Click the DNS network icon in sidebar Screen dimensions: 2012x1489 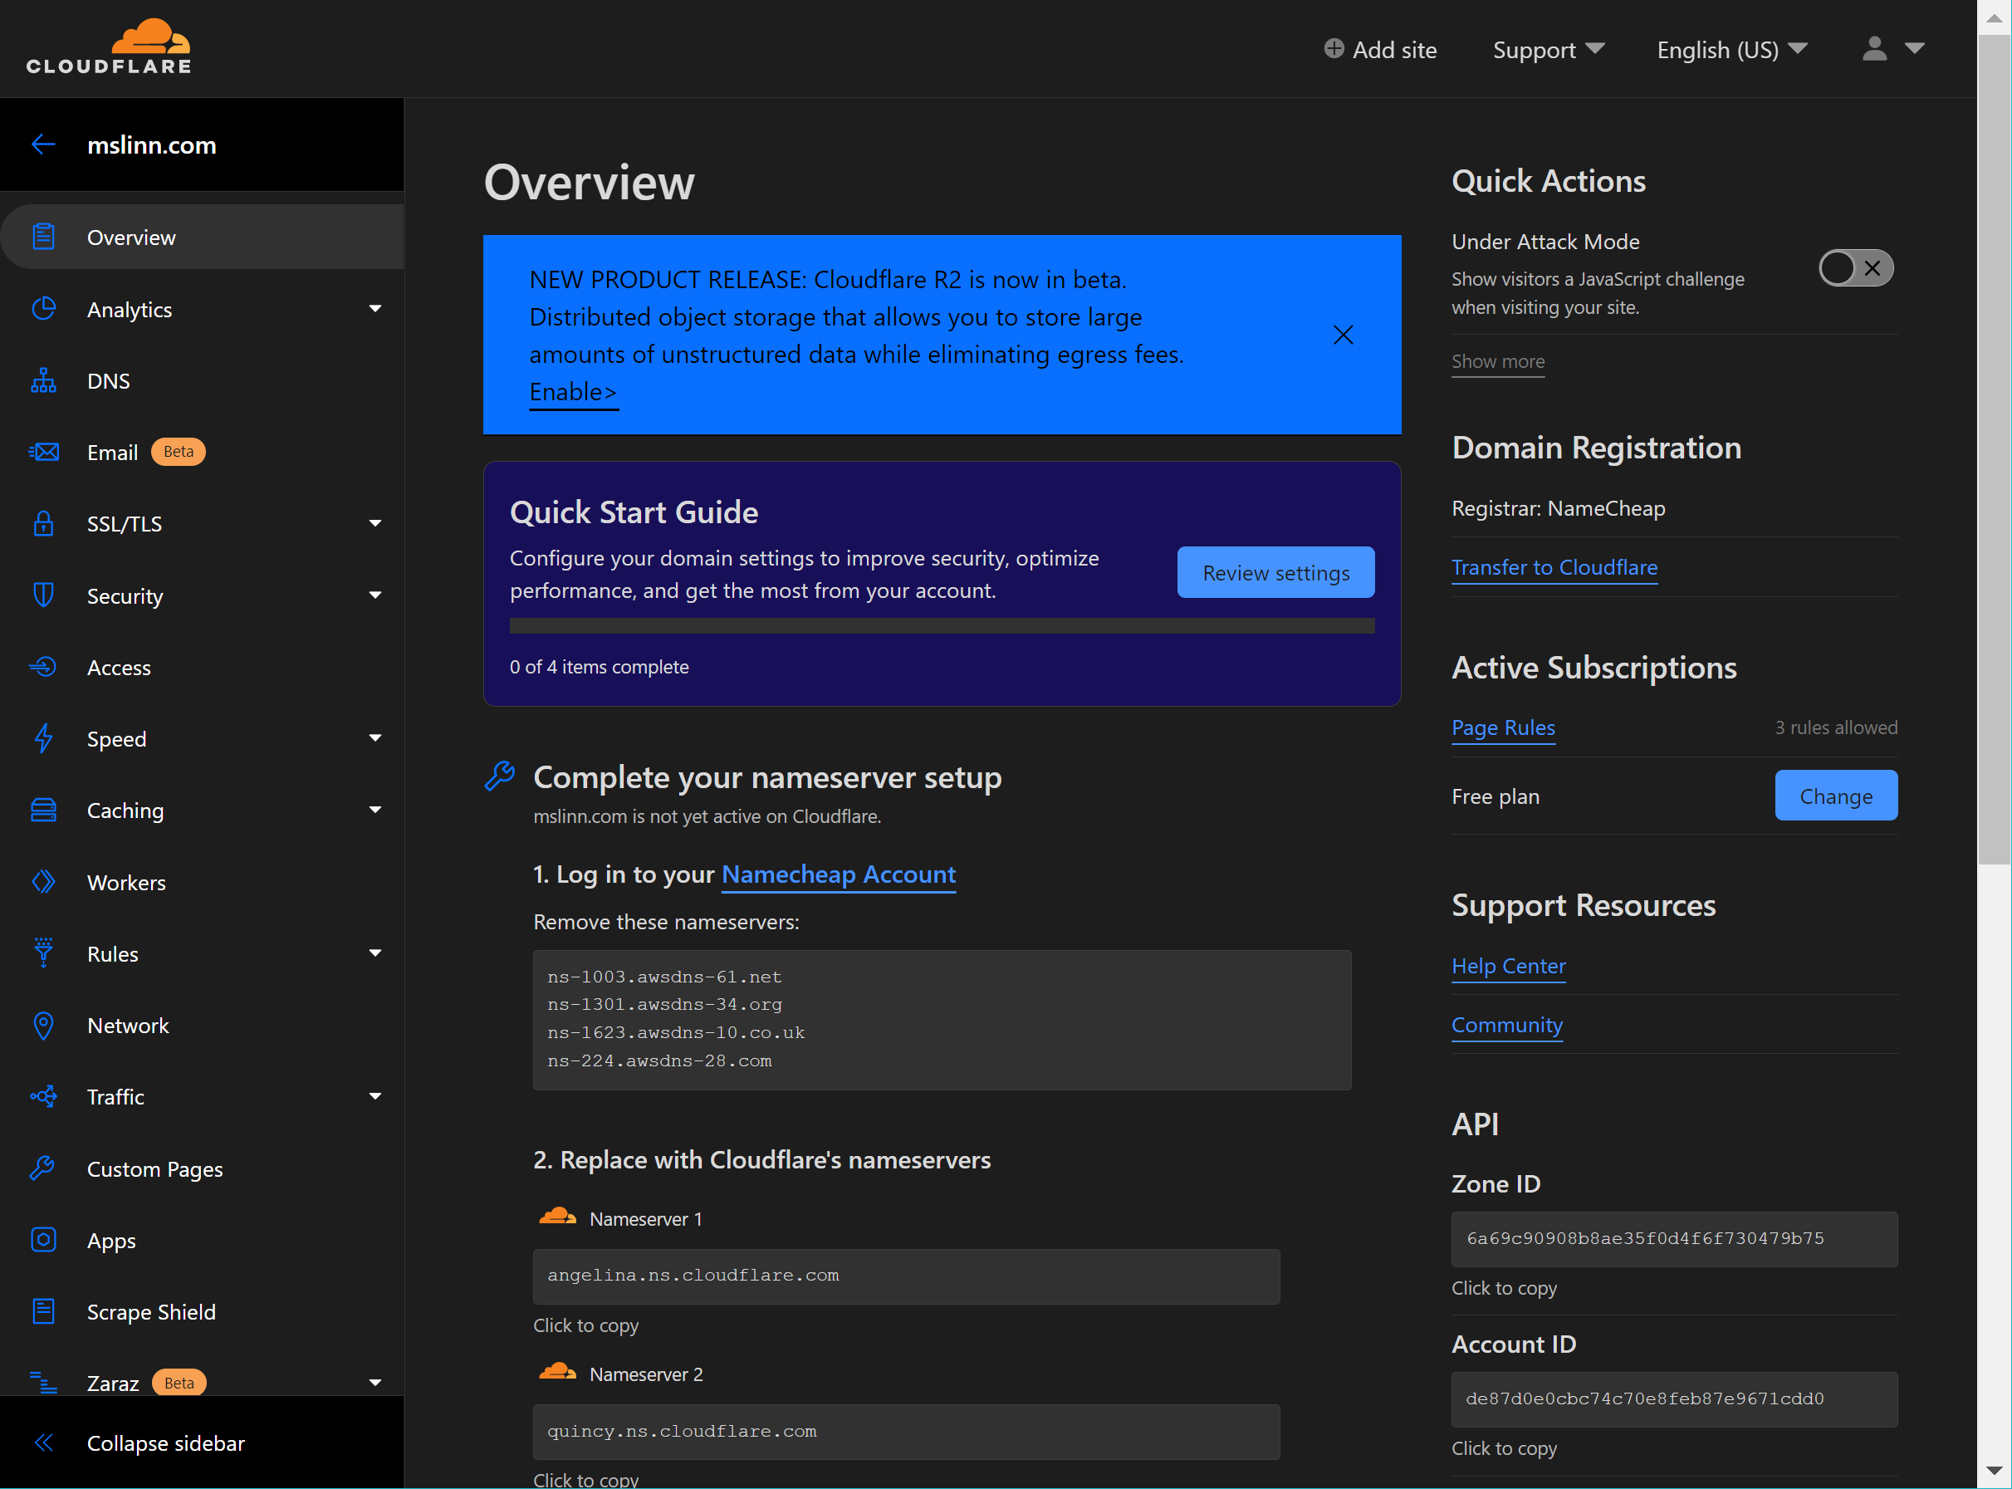(x=43, y=381)
